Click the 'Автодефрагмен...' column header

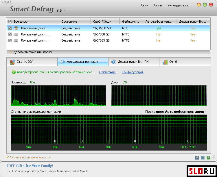(159, 22)
